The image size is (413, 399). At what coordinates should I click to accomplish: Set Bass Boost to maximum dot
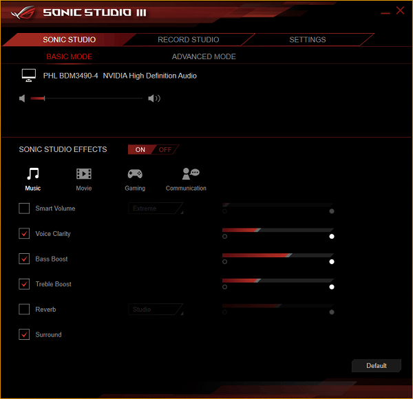click(x=332, y=261)
